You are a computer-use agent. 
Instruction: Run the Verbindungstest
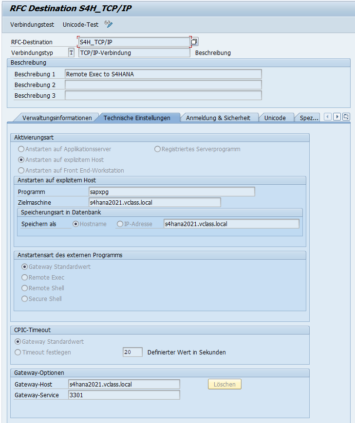pos(32,24)
